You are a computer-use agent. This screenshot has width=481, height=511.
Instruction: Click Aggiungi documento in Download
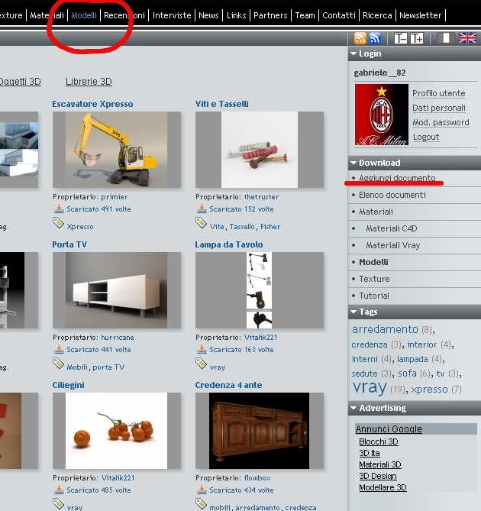coord(397,178)
